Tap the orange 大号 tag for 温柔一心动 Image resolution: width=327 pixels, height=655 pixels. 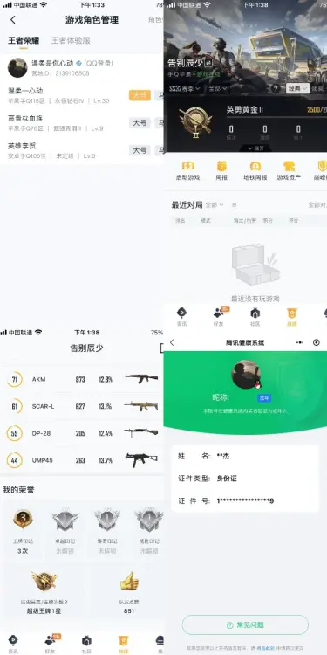[x=140, y=95]
